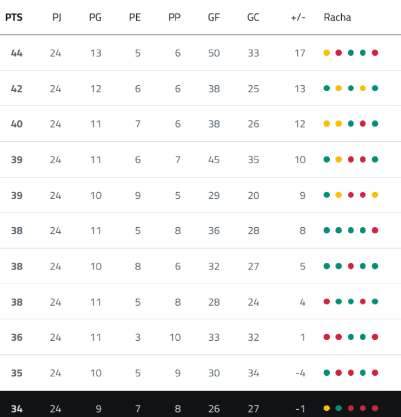Click the last red dot in the 36-point row
Screen dimensions: 401x417
[375, 337]
